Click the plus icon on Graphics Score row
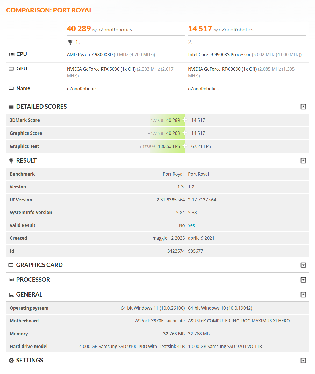 pos(185,133)
